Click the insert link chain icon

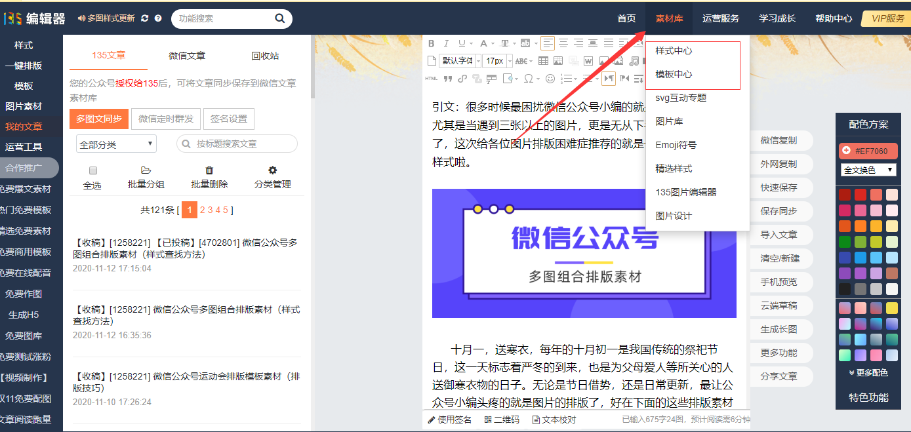pyautogui.click(x=462, y=79)
